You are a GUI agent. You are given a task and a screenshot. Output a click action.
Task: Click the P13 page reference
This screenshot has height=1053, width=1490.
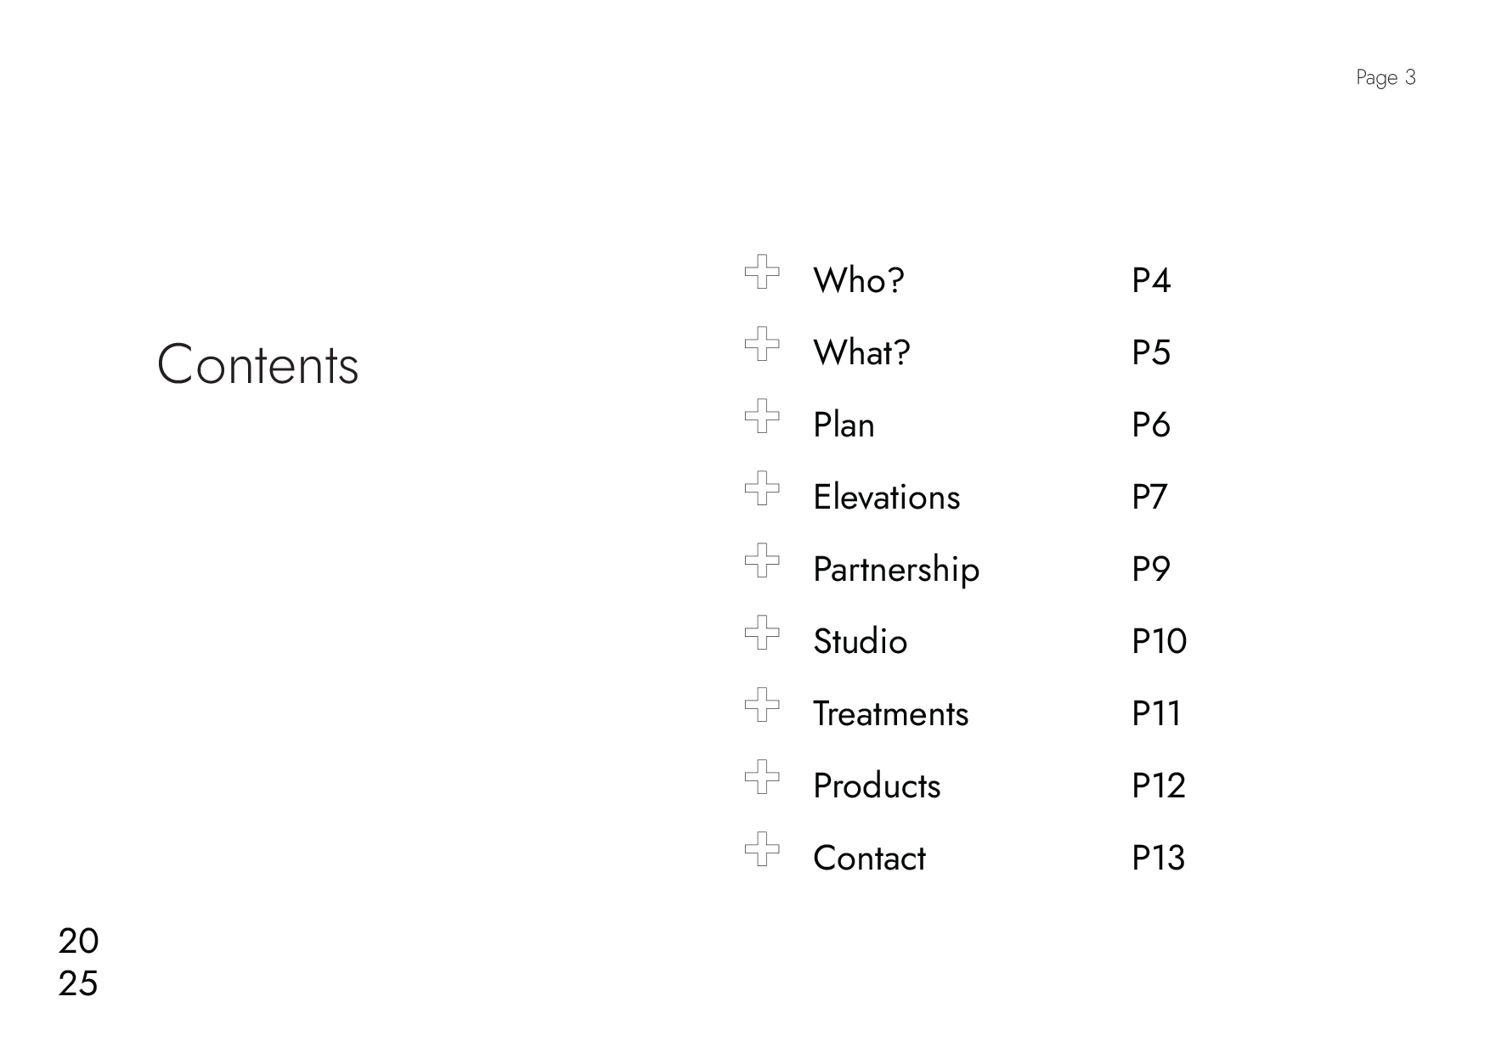[1158, 858]
